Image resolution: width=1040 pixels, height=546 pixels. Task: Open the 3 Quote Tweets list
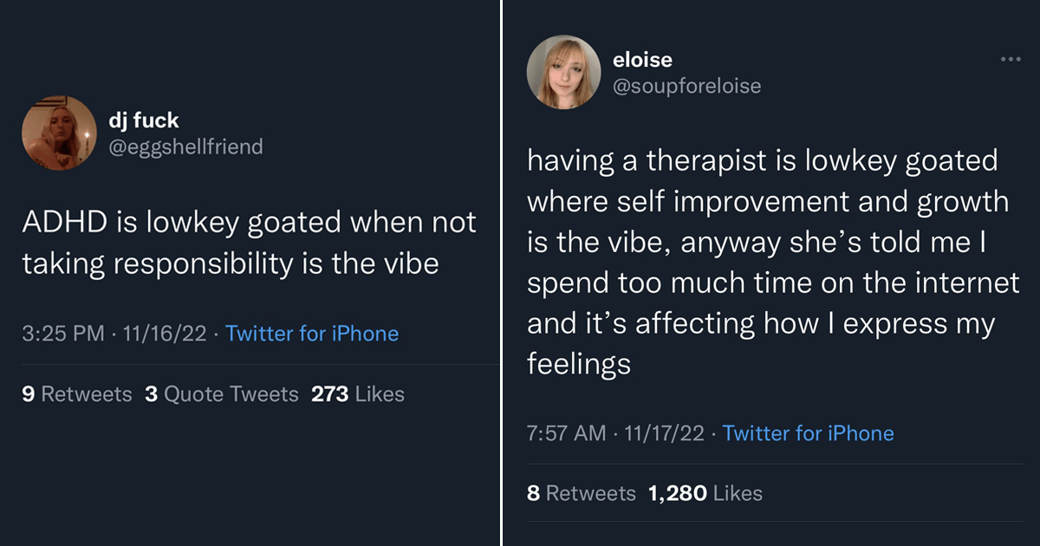pos(221,394)
